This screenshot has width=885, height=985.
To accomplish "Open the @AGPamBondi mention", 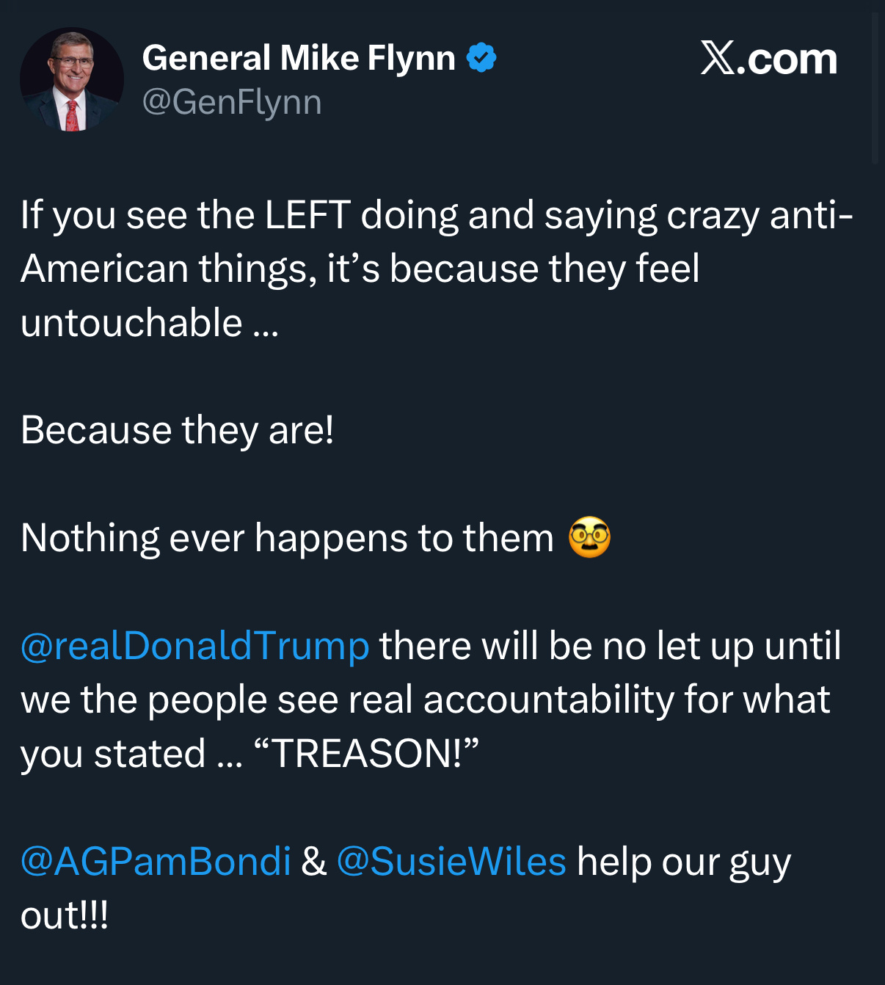I will point(156,861).
